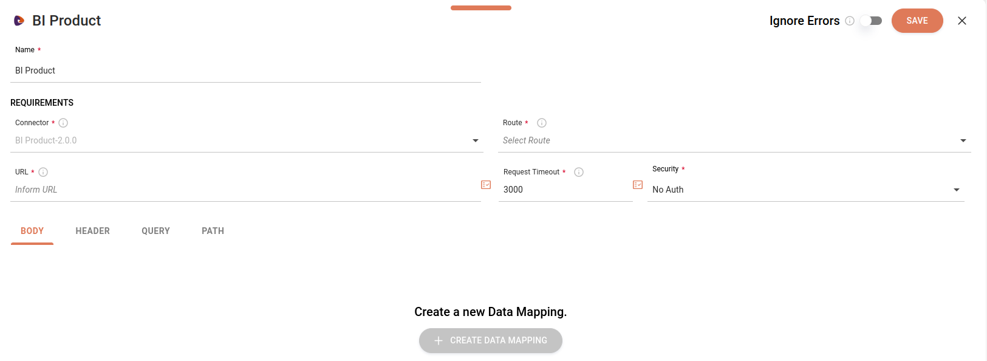
Task: Enable the Ignore Errors toggle
Action: pos(871,21)
